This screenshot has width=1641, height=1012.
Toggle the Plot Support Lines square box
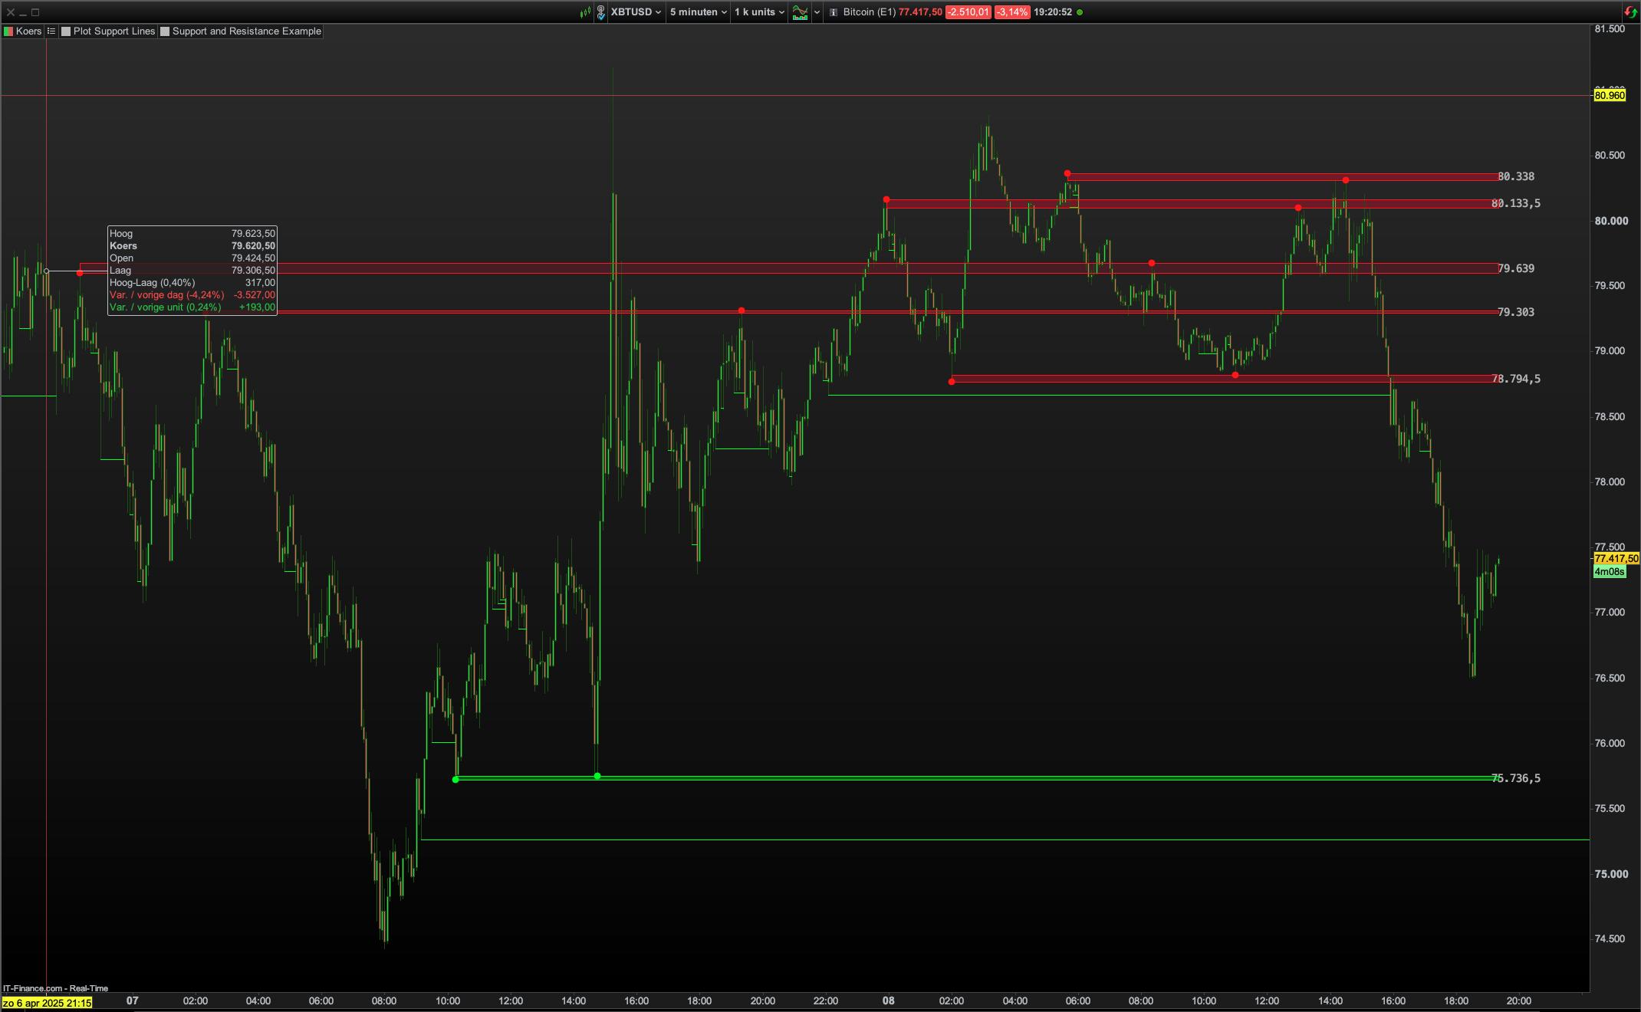[66, 31]
